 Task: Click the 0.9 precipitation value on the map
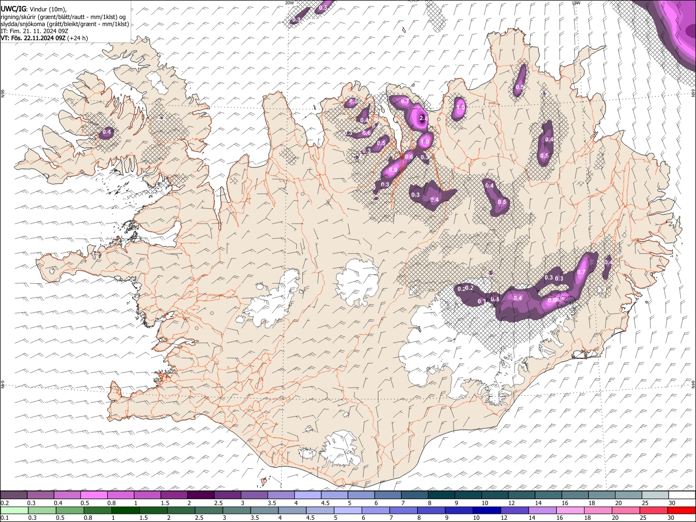click(x=393, y=170)
